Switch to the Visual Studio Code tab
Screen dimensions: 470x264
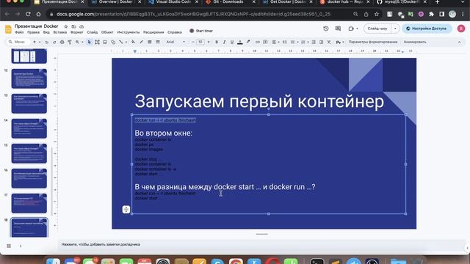[x=173, y=2]
